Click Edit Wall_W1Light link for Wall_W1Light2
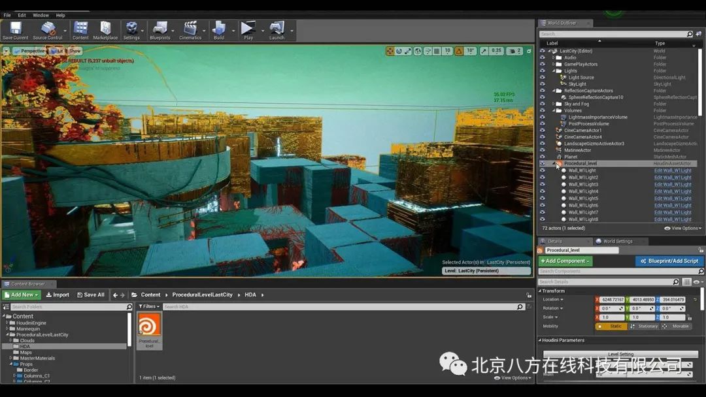 coord(673,178)
